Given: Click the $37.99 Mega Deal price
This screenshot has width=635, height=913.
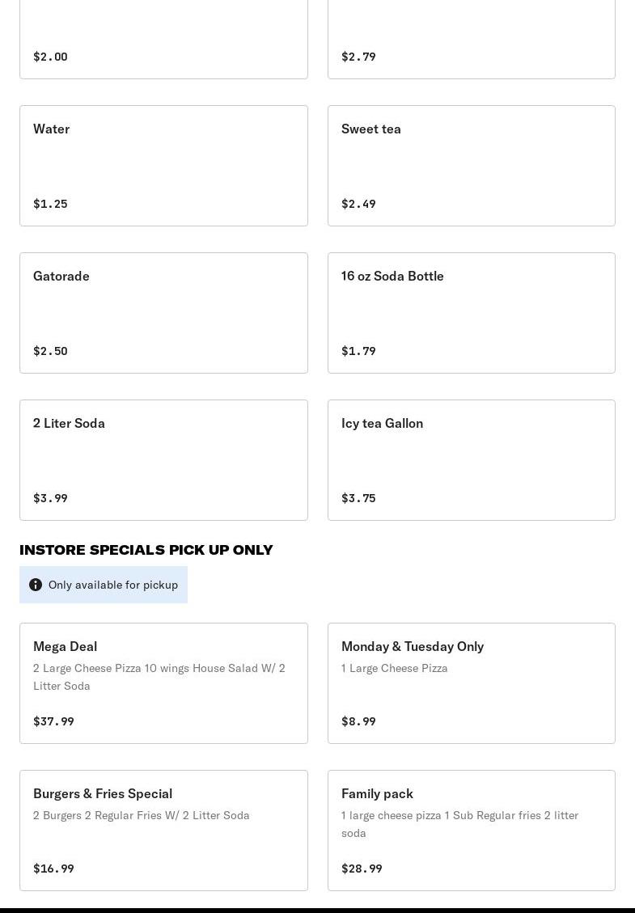Looking at the screenshot, I should click(53, 721).
